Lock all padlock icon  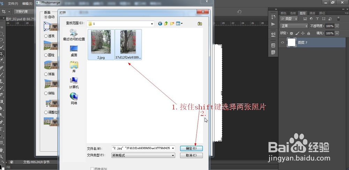tap(309, 33)
